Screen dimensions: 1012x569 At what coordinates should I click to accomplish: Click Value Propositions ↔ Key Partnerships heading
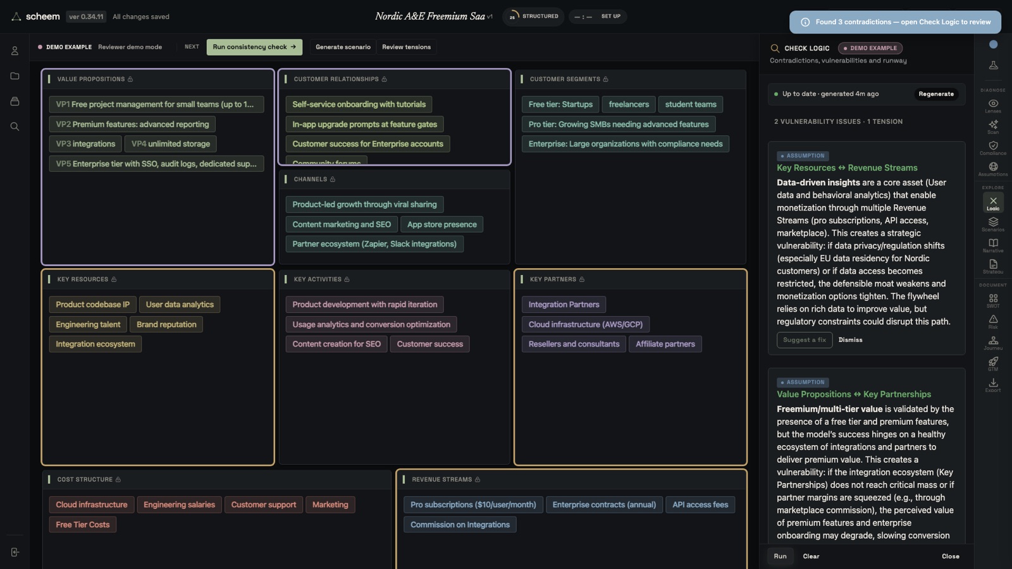[854, 394]
